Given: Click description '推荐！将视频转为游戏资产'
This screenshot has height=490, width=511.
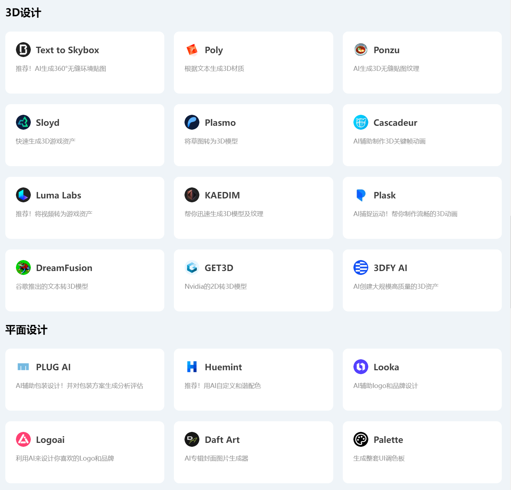Looking at the screenshot, I should coord(54,214).
